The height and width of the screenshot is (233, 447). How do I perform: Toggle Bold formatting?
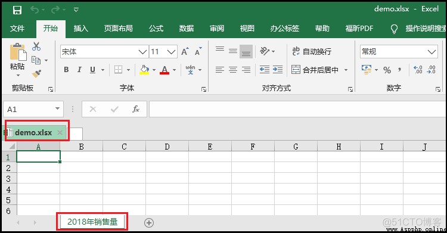click(66, 70)
